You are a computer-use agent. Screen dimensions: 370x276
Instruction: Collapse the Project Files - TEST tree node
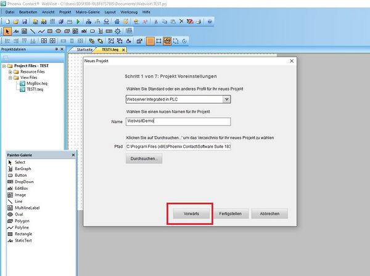point(3,65)
